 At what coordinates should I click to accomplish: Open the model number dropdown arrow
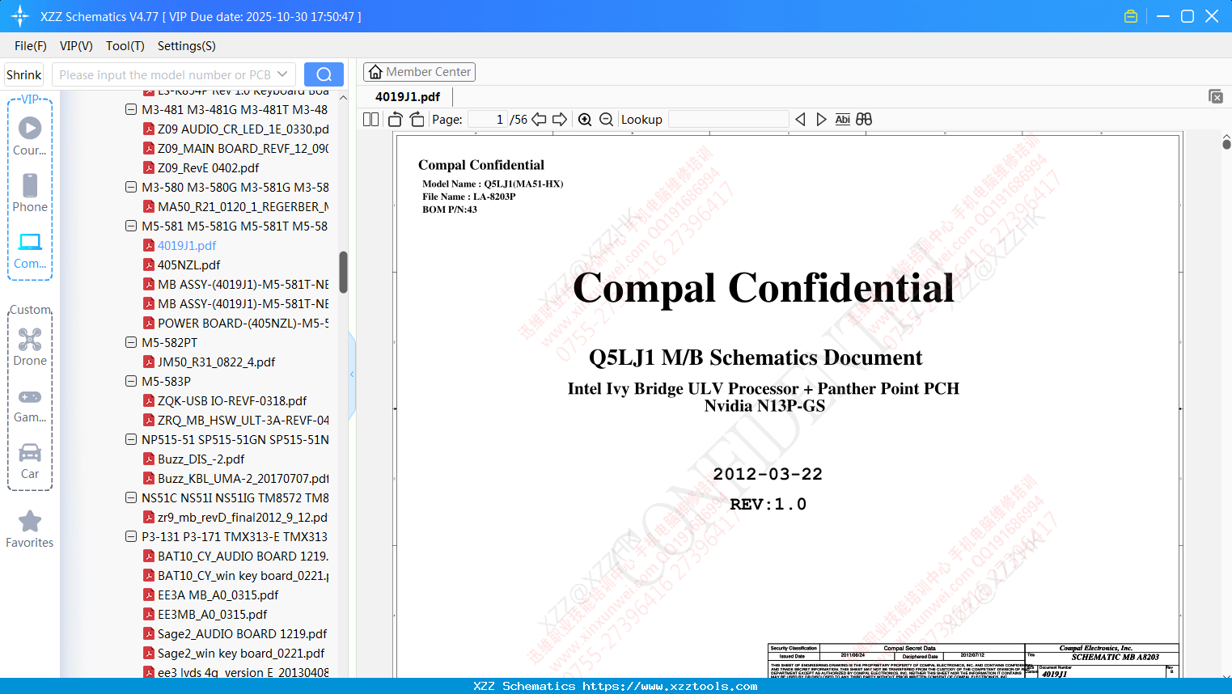point(282,74)
